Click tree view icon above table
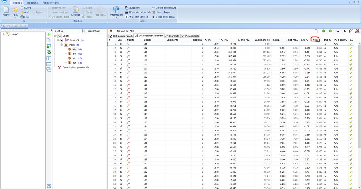This screenshot has width=361, height=189. click(317, 31)
